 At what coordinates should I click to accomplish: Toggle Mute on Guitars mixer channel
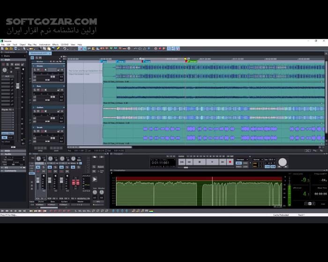(x=67, y=171)
